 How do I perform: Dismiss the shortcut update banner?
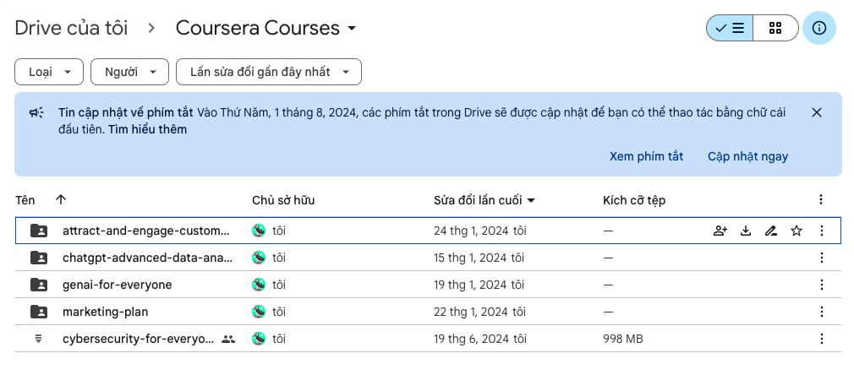click(817, 112)
